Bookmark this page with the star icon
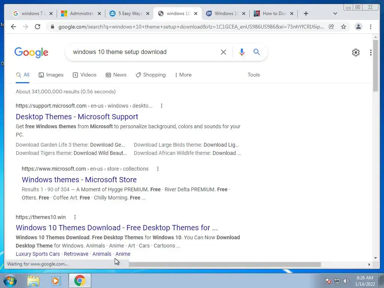Viewport: 384px width, 288px height. pos(343,27)
